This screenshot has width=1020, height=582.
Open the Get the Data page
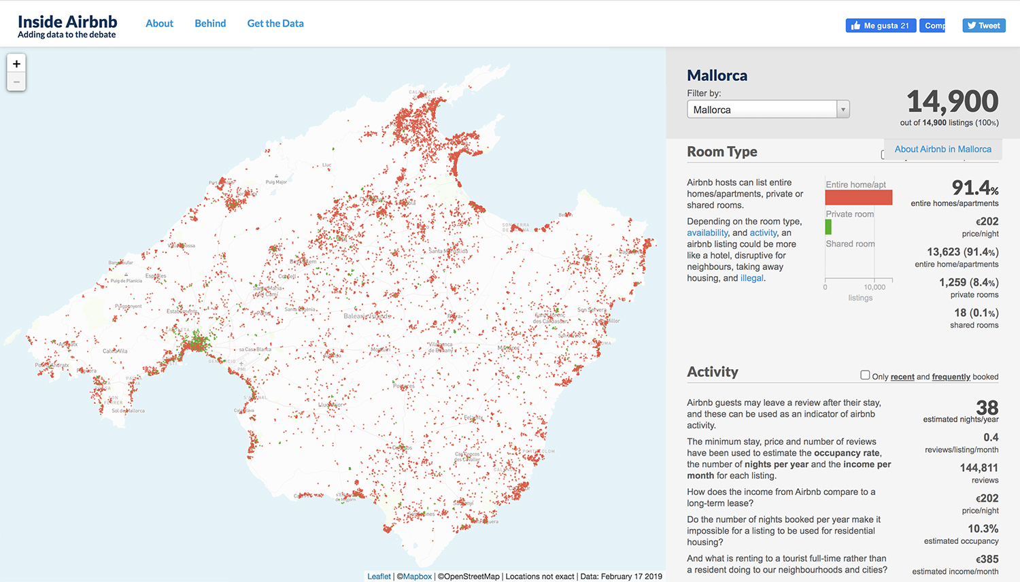pos(275,23)
